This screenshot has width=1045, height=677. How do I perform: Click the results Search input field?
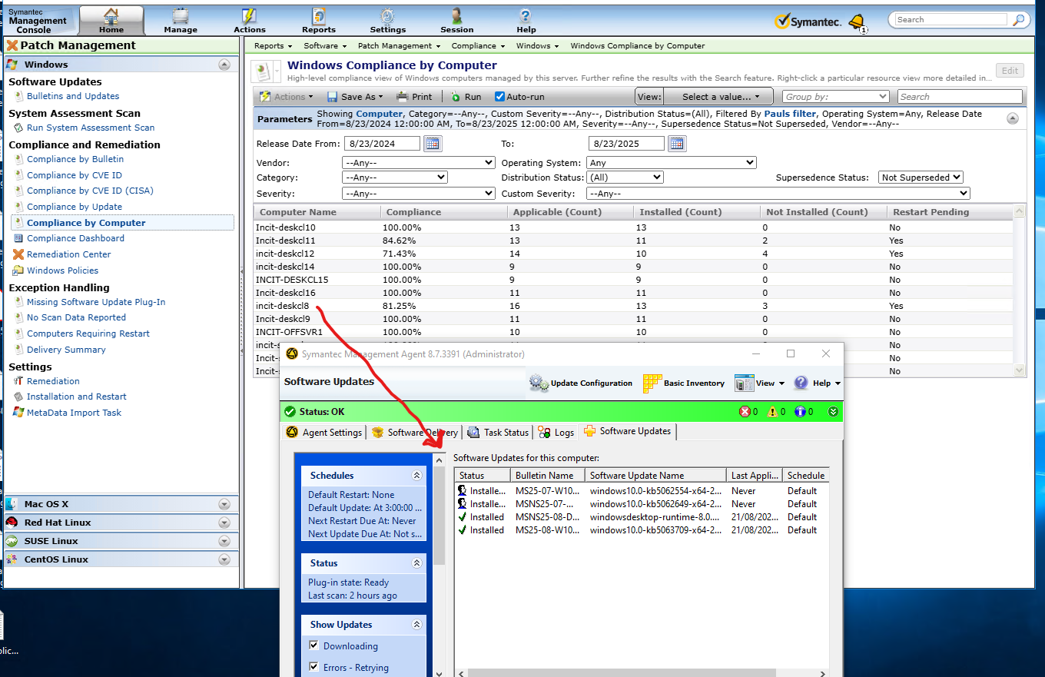[960, 97]
